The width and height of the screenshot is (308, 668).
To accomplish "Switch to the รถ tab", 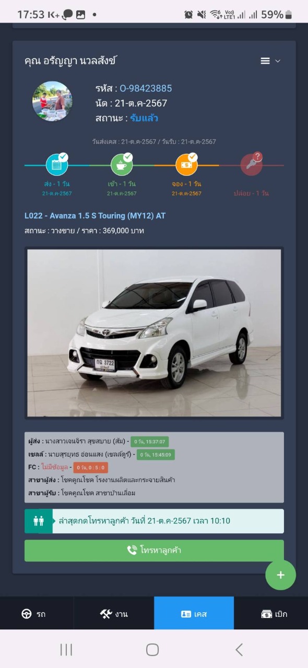I will [x=37, y=614].
